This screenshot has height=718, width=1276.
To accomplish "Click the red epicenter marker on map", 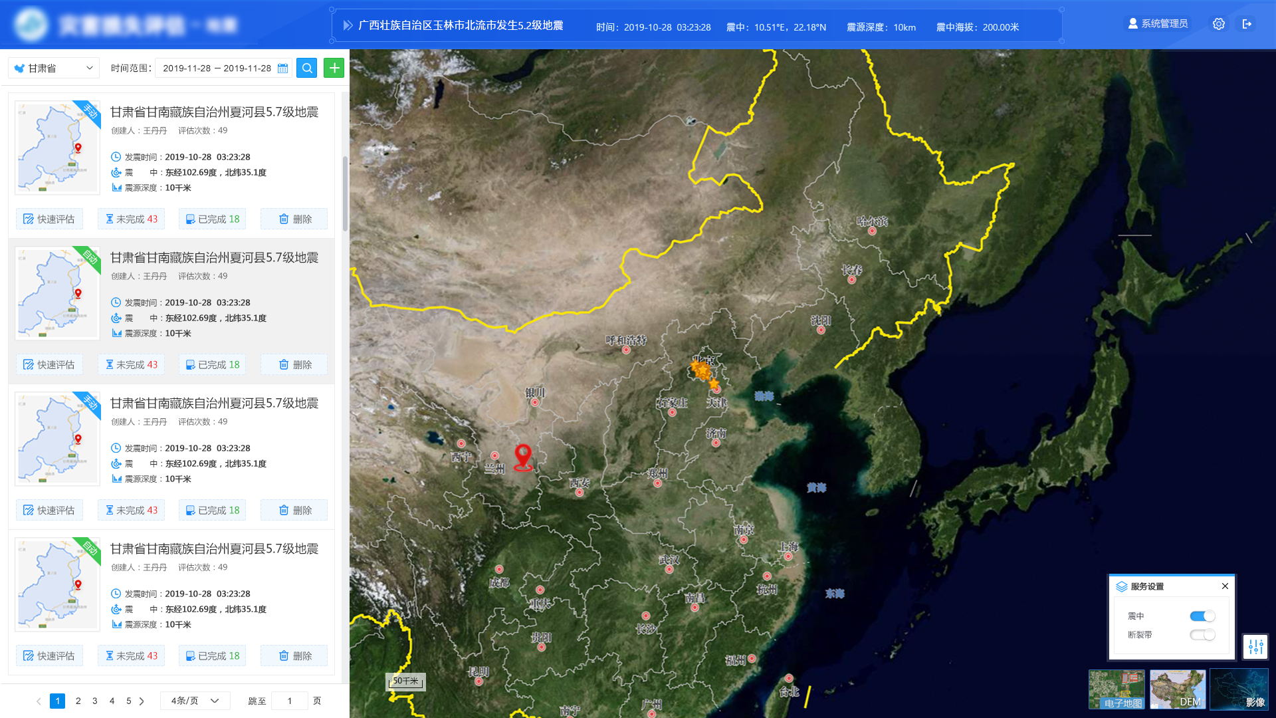I will pos(523,456).
